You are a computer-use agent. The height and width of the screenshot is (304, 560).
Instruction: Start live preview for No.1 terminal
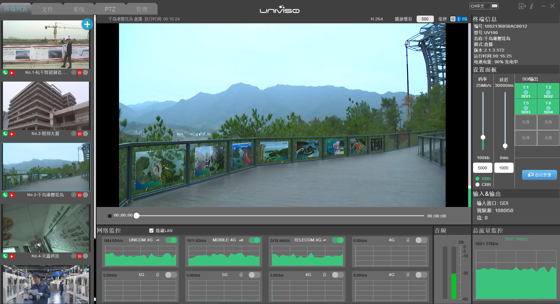pos(12,73)
